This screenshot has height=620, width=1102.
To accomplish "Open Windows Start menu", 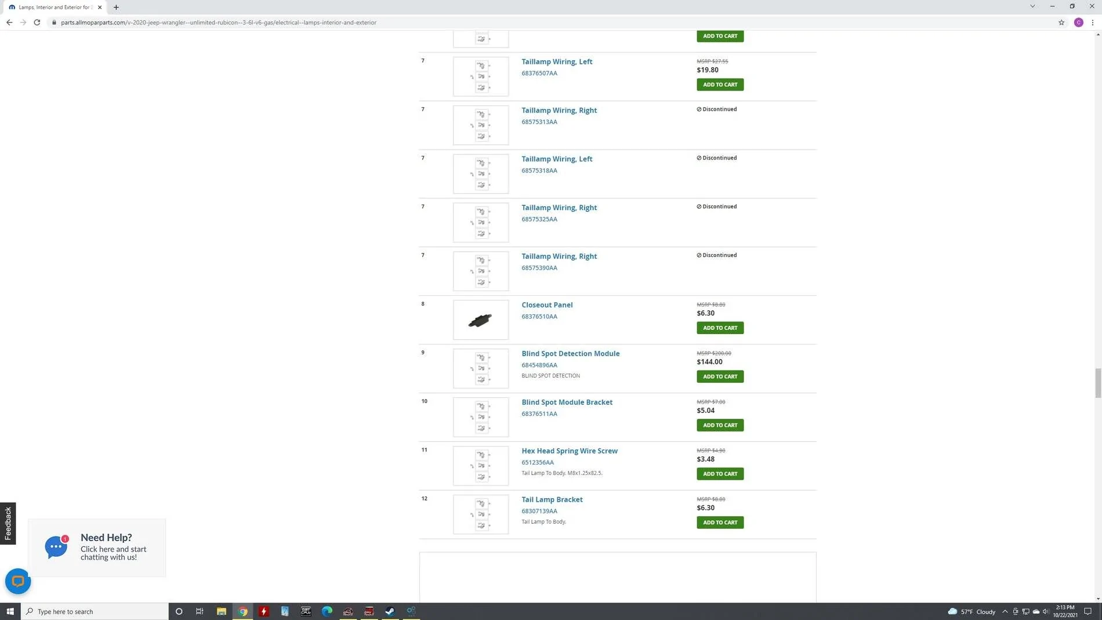I will point(10,611).
